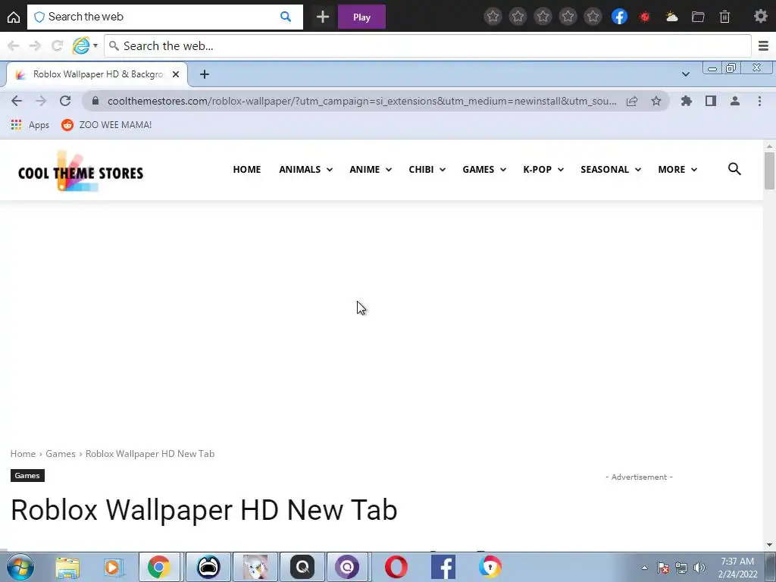776x582 pixels.
Task: Expand the SEASONAL menu
Action: tap(610, 169)
